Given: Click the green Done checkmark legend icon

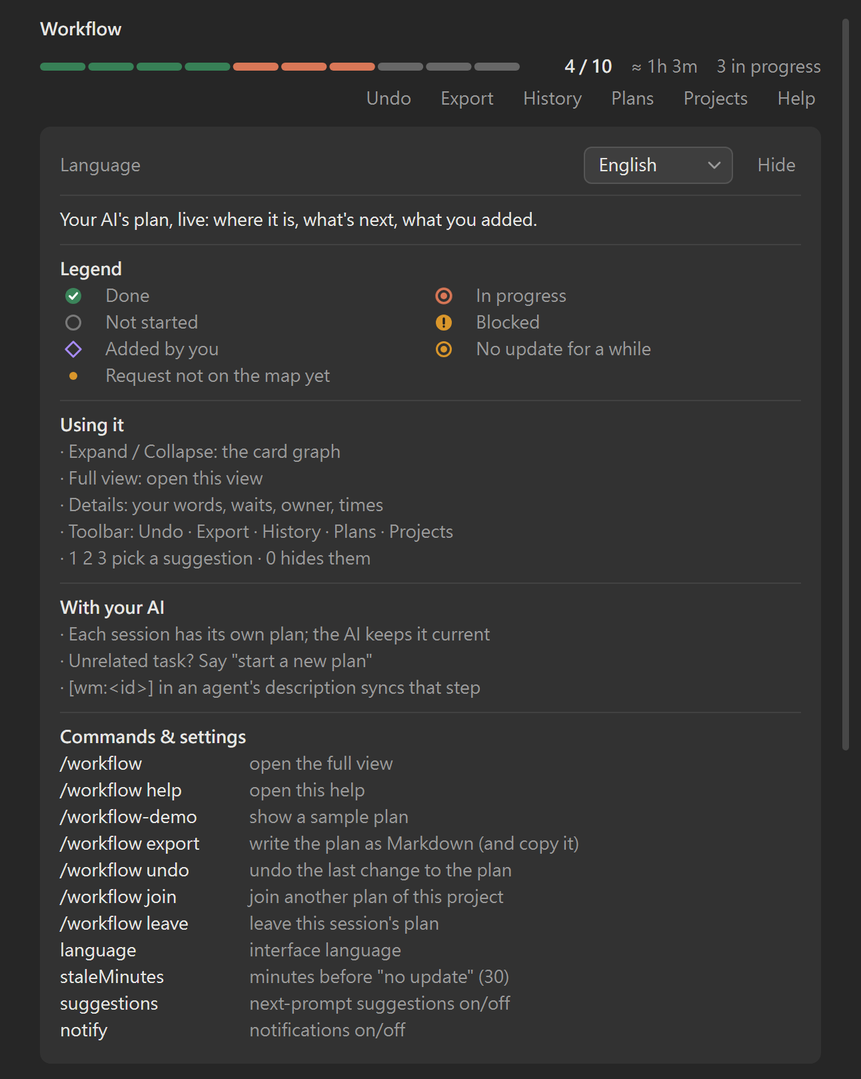Looking at the screenshot, I should 73,296.
